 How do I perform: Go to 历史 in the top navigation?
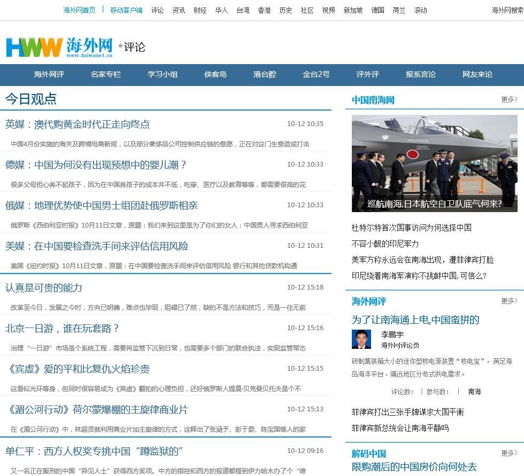click(286, 10)
